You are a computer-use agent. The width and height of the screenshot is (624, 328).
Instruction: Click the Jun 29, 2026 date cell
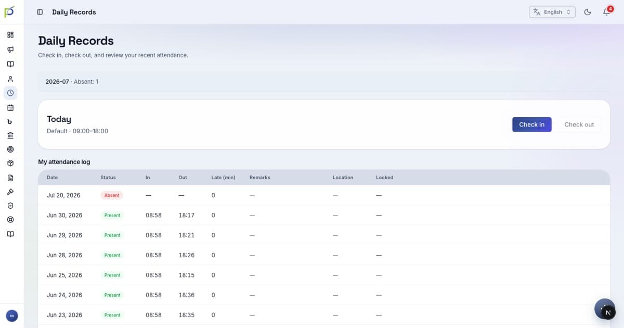[x=64, y=235]
